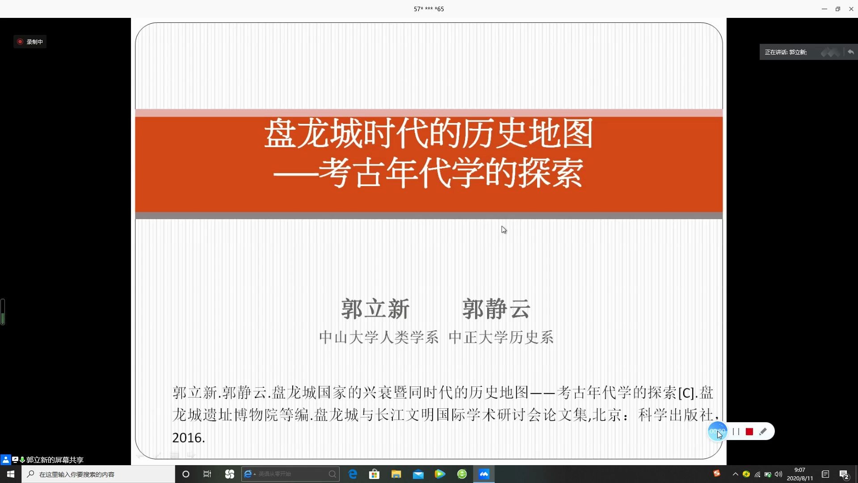Screen dimensions: 858x483
Task: Click the Sogou input method tray icon
Action: pos(717,473)
